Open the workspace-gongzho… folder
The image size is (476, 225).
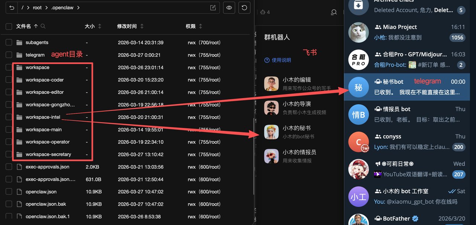pyautogui.click(x=50, y=105)
